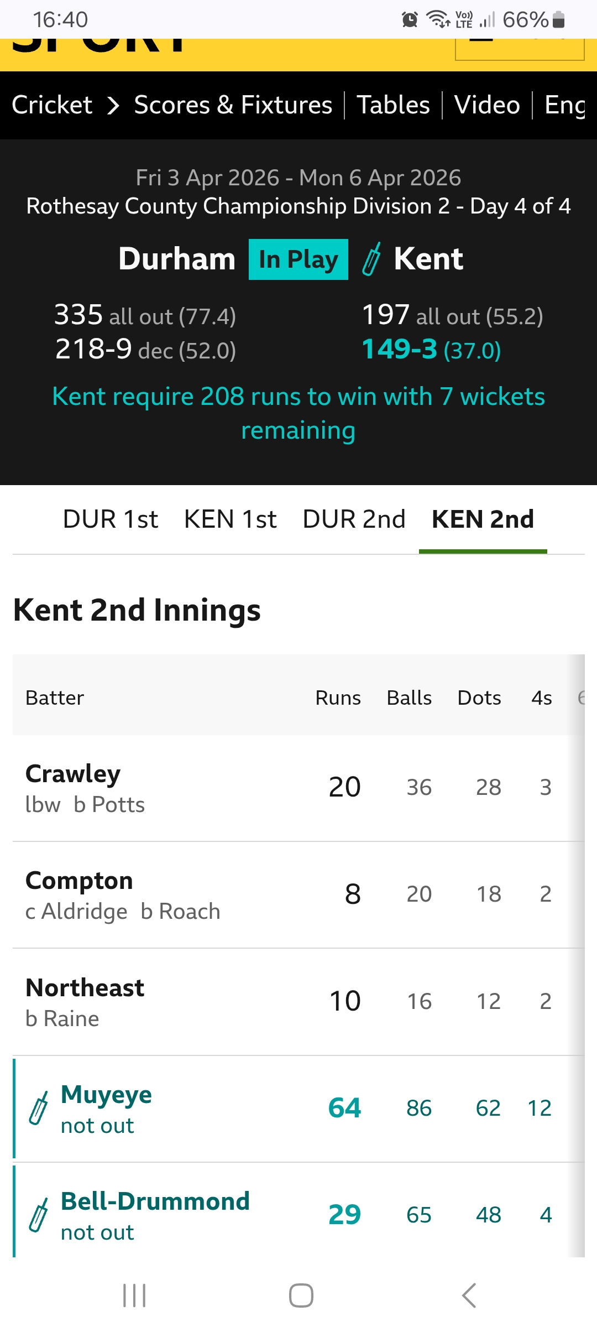This screenshot has width=597, height=1332.
Task: Select the DUR 2nd innings tab
Action: (x=354, y=519)
